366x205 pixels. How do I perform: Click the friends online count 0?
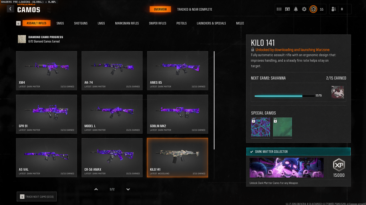(x=342, y=9)
